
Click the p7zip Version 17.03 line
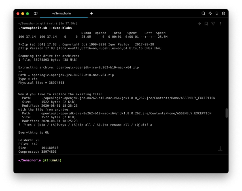point(90,48)
